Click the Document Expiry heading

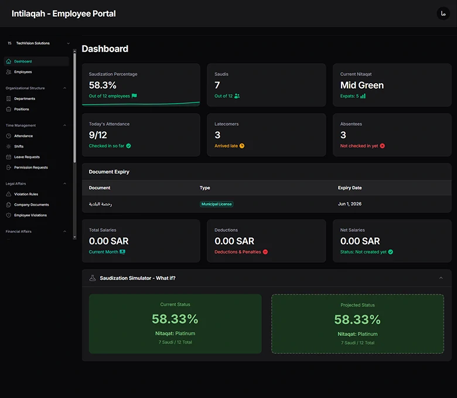click(109, 171)
